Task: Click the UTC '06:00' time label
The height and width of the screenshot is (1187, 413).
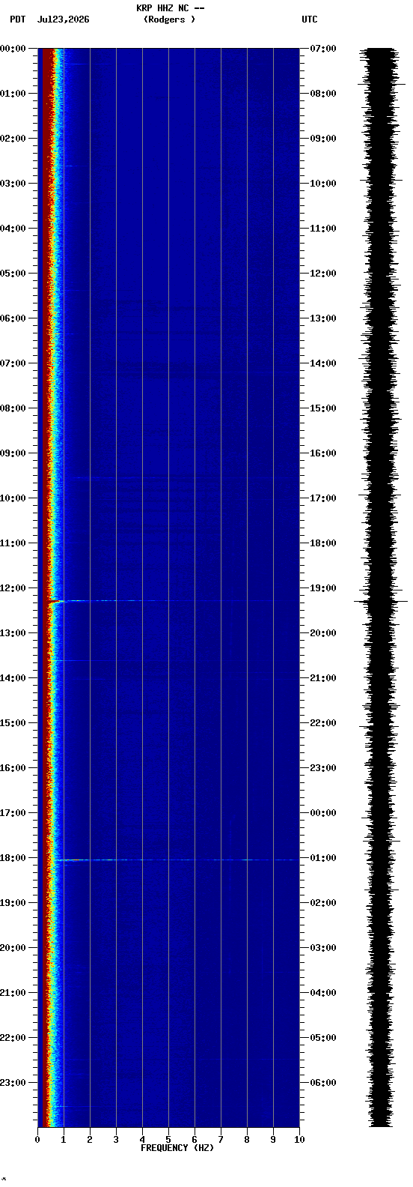Action: (323, 1083)
